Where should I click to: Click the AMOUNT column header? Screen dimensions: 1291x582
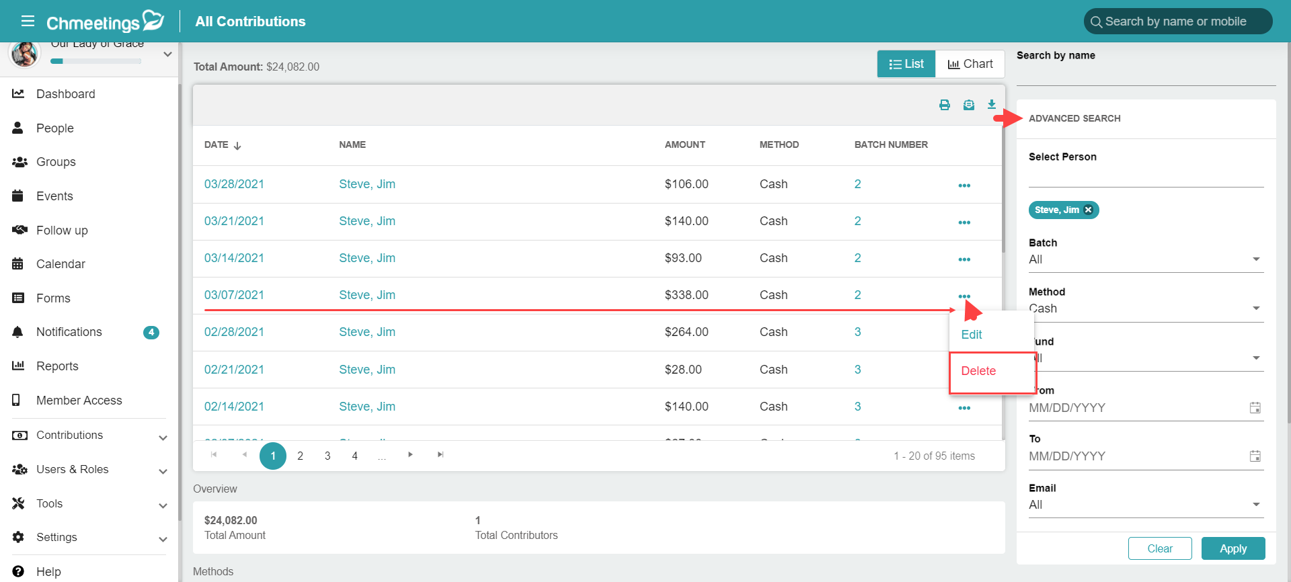(x=685, y=144)
